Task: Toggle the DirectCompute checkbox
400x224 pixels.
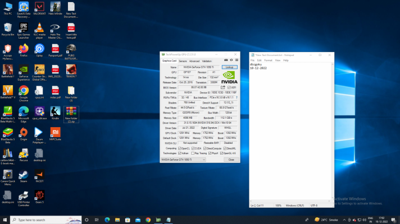Action: 205,148
